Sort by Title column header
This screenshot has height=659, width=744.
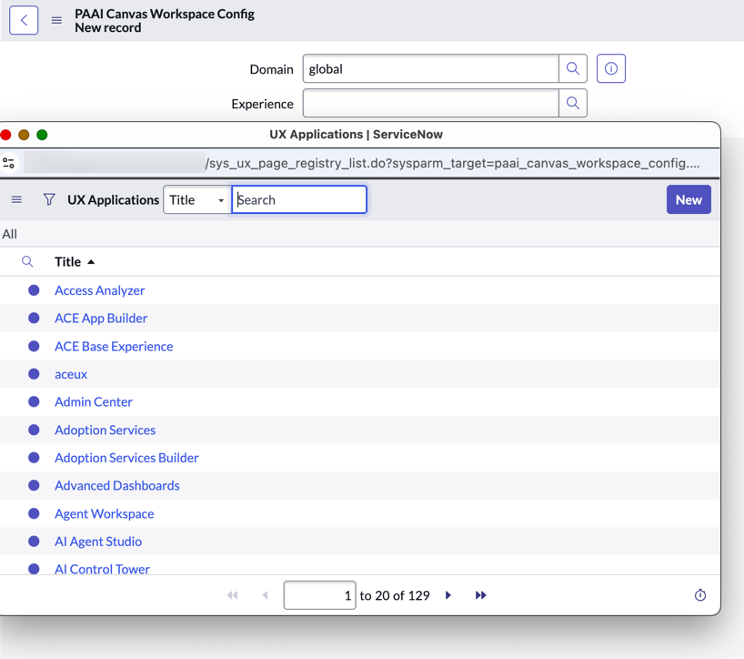pyautogui.click(x=68, y=261)
